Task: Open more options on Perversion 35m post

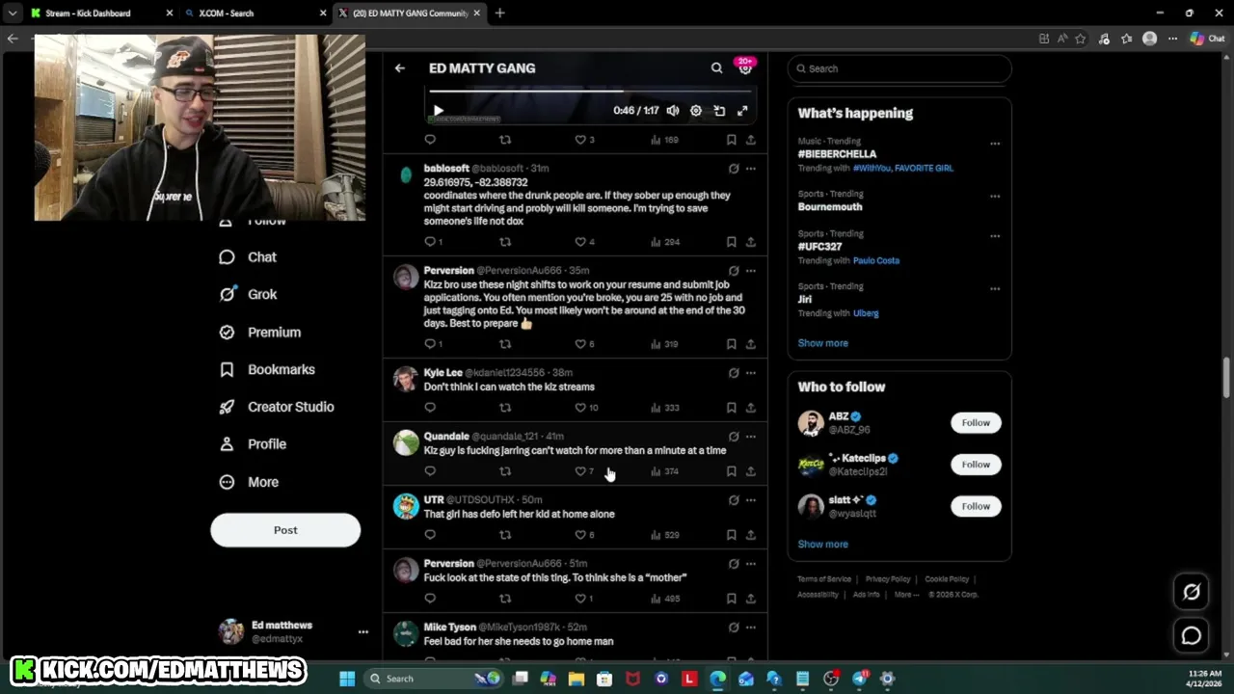Action: 751,271
